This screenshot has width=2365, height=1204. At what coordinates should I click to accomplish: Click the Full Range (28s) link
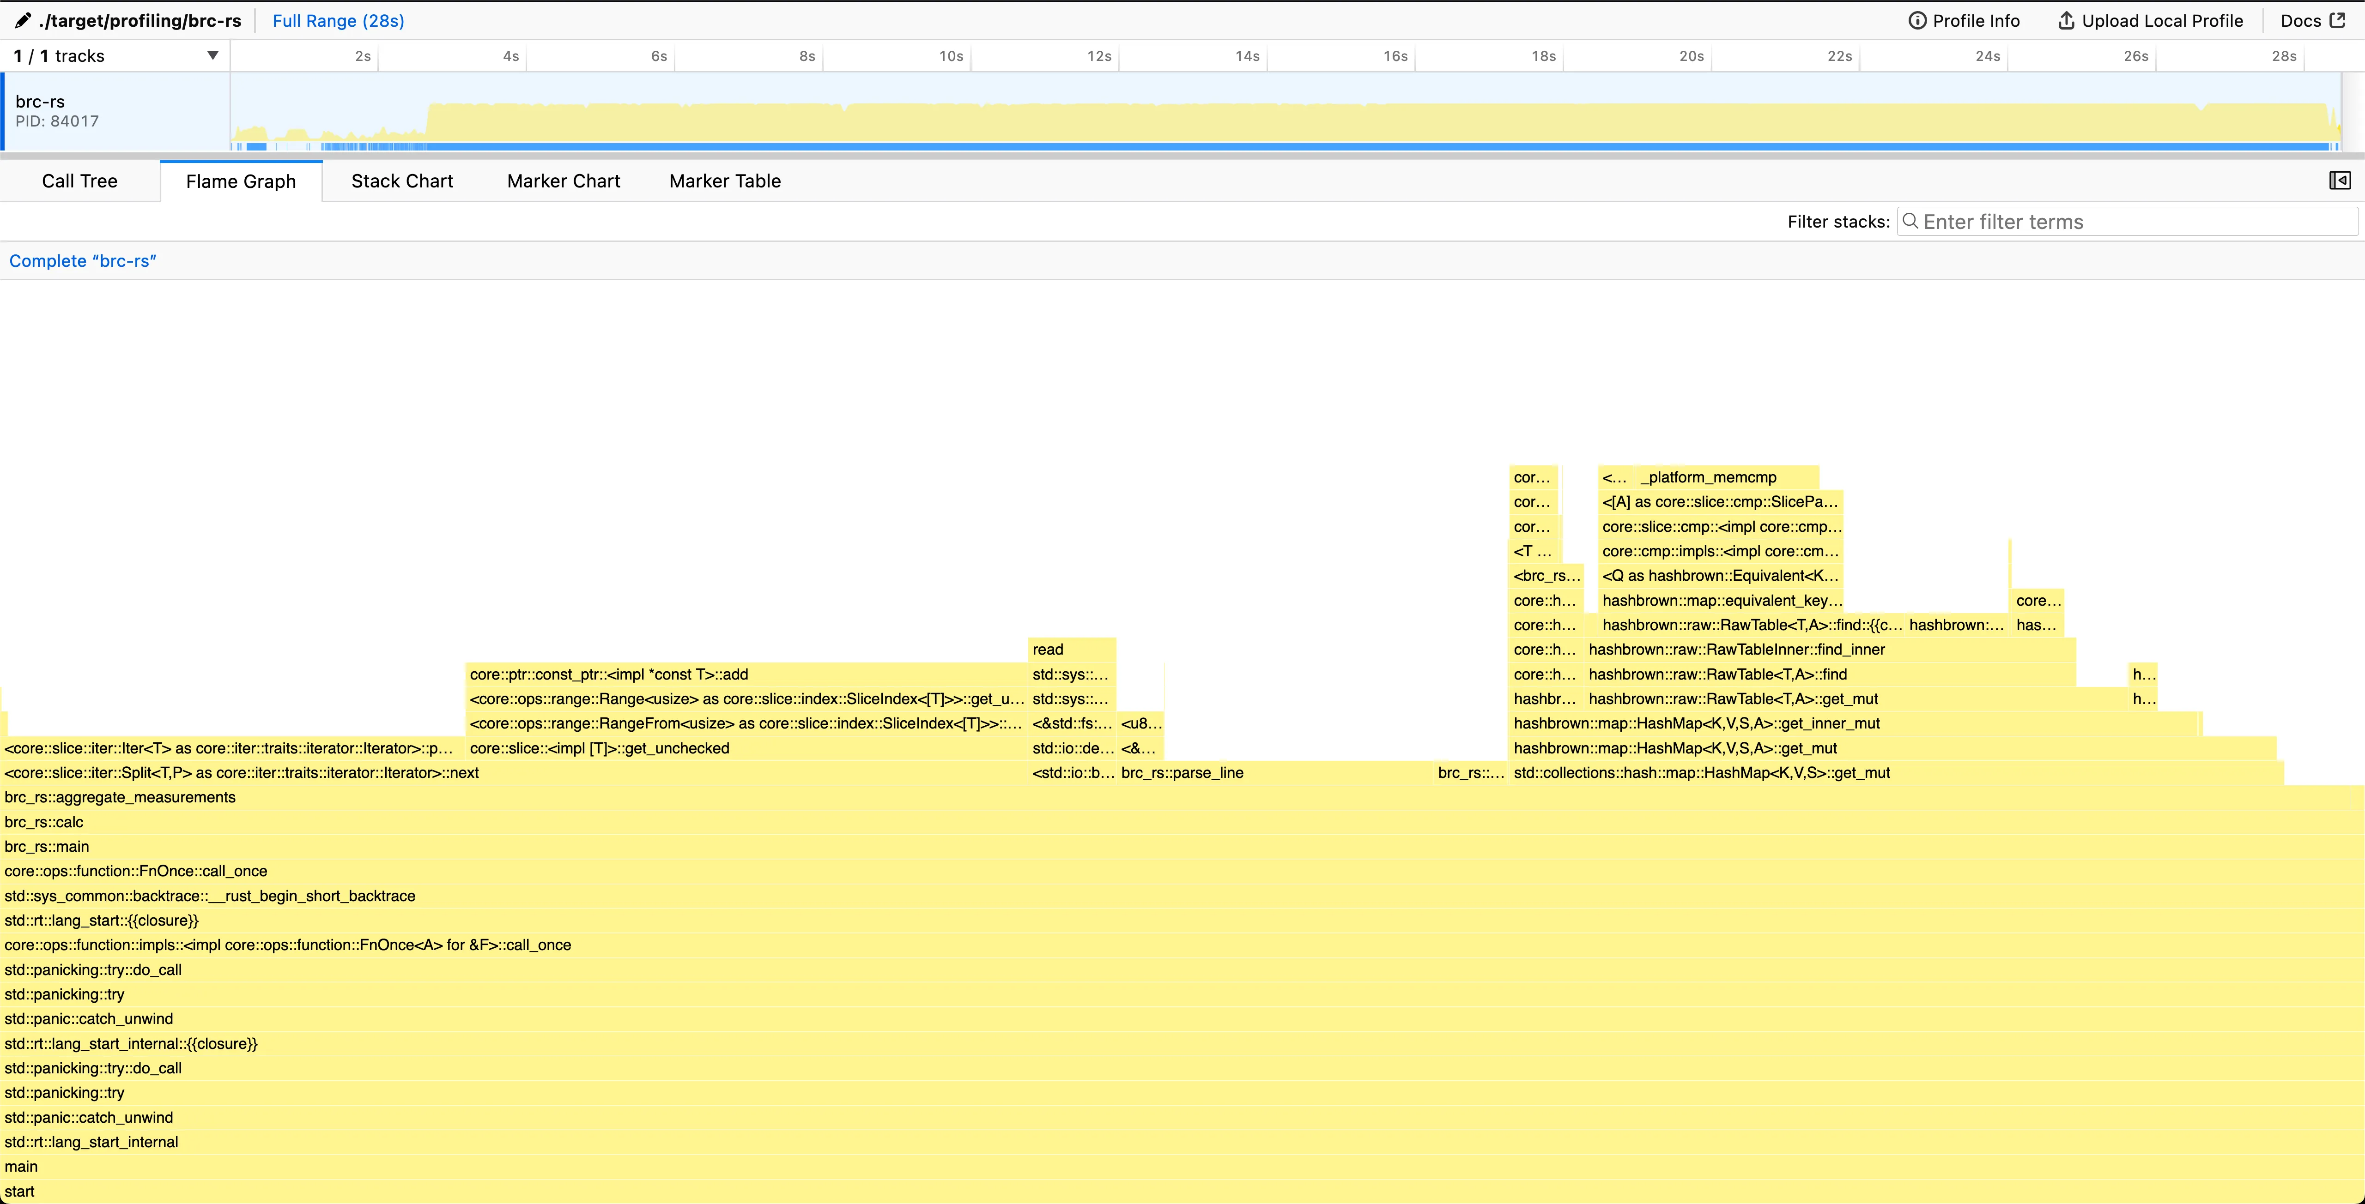pyautogui.click(x=337, y=20)
